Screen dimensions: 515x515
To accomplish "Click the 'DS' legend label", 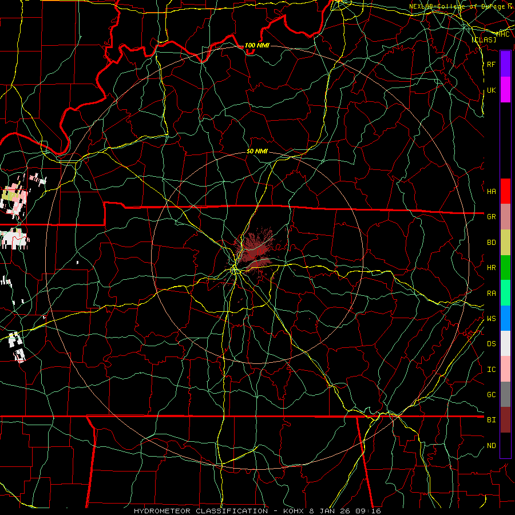I will tap(491, 344).
